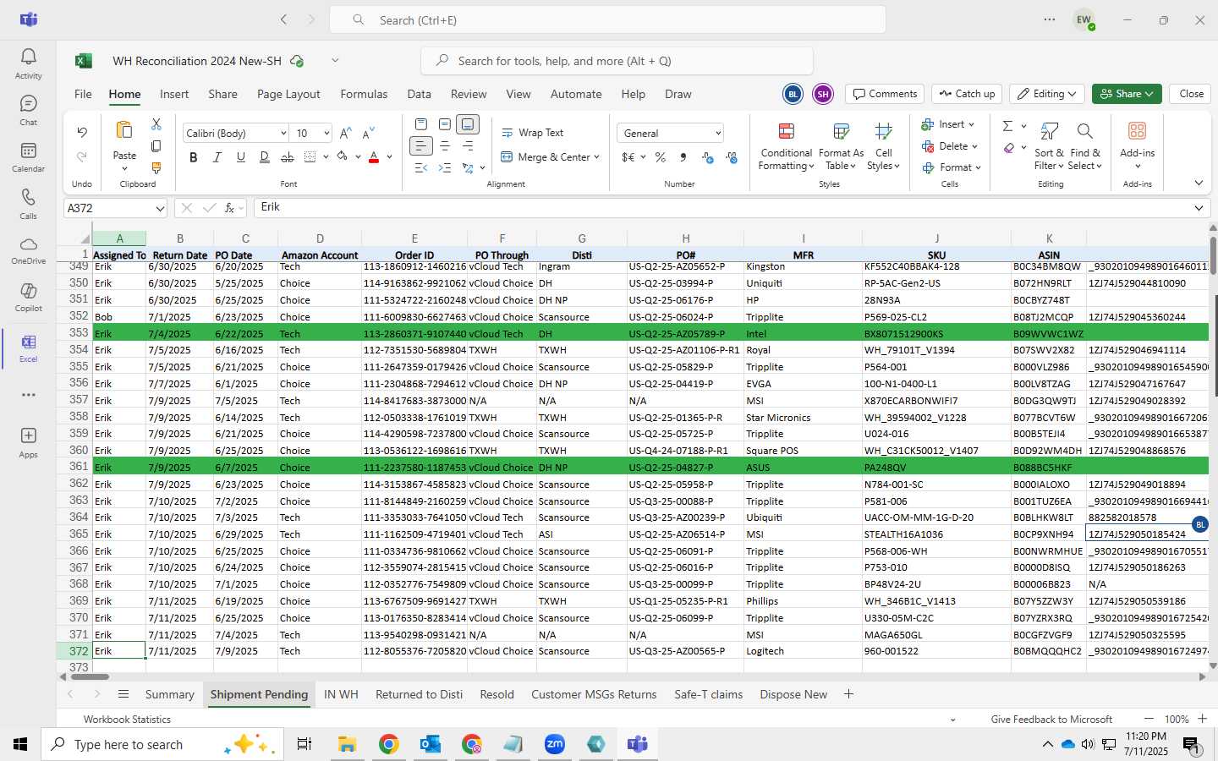The width and height of the screenshot is (1218, 761).
Task: Open the Formulas ribbon tab
Action: tap(364, 94)
